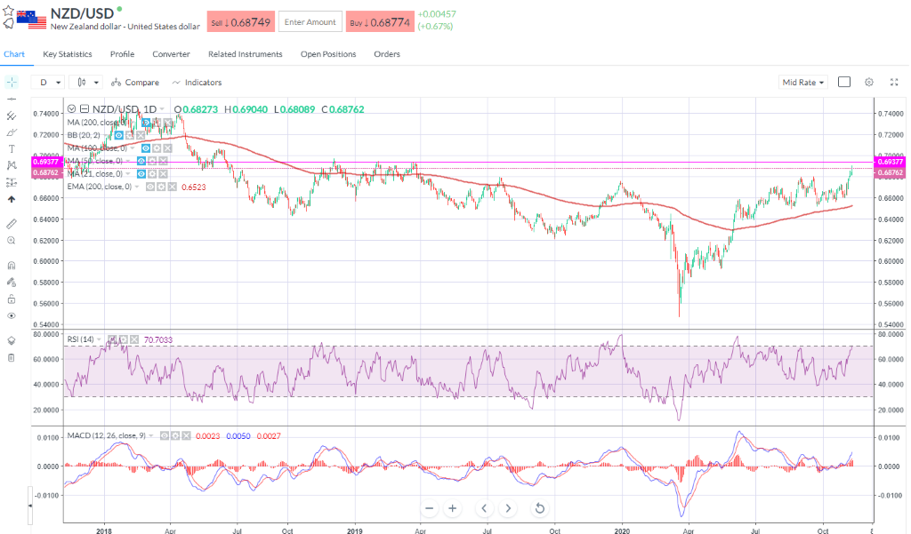
Task: Toggle visibility of all drawings eye icon
Action: [x=12, y=315]
